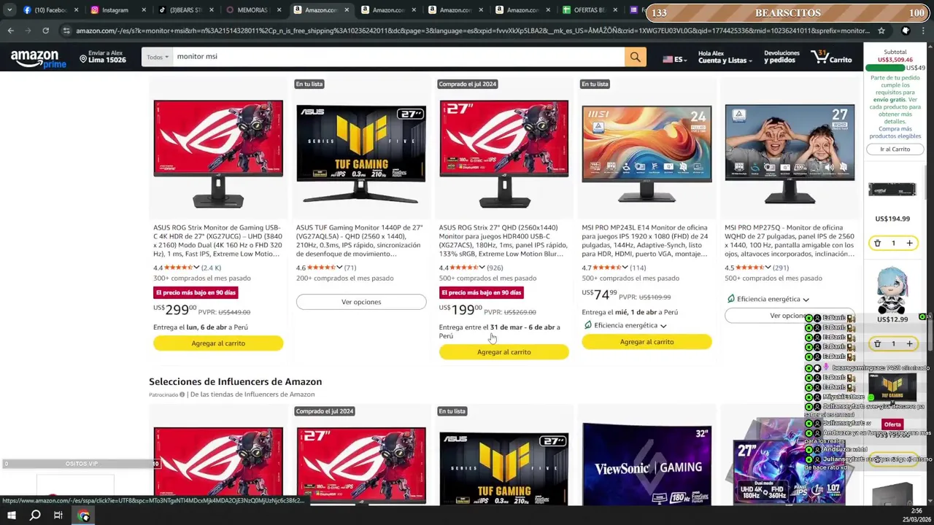Reload the page with browser refresh icon
Viewport: 934px width, 525px height.
45,31
